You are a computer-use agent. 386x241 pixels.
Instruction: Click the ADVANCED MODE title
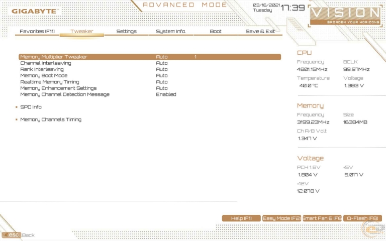point(184,5)
